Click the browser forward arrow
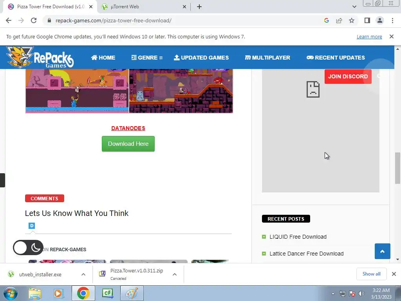 21,20
